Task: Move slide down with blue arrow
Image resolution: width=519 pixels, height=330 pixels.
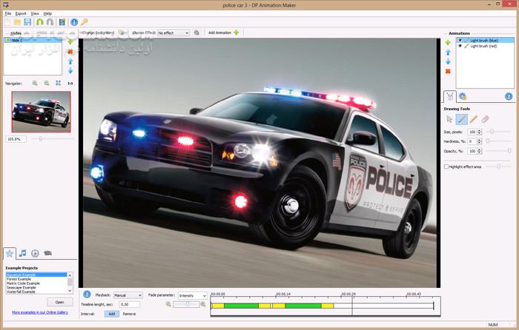Action: (70, 71)
